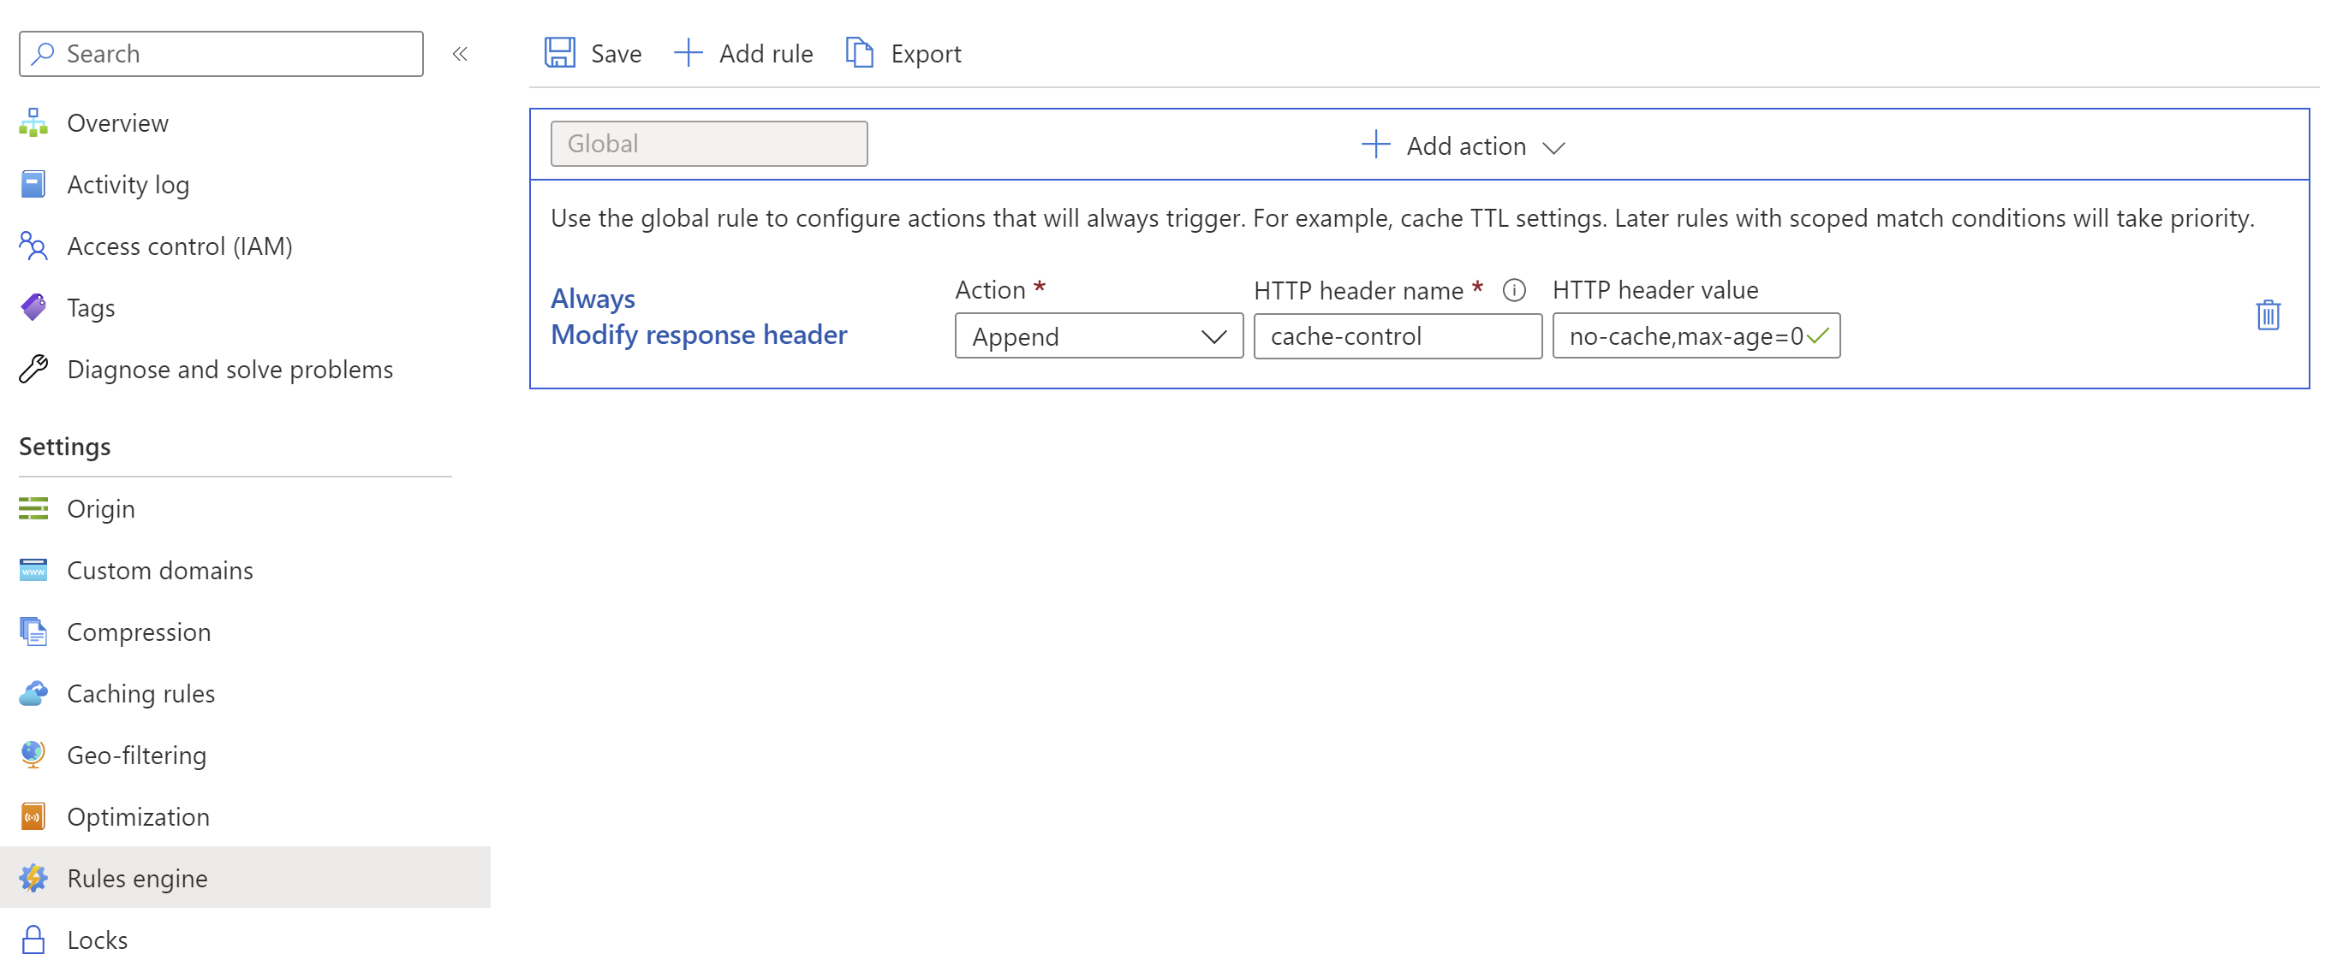Edit the no-cache,max-age=0 header value field
Screen dimensions: 2331x978
pos(1696,336)
